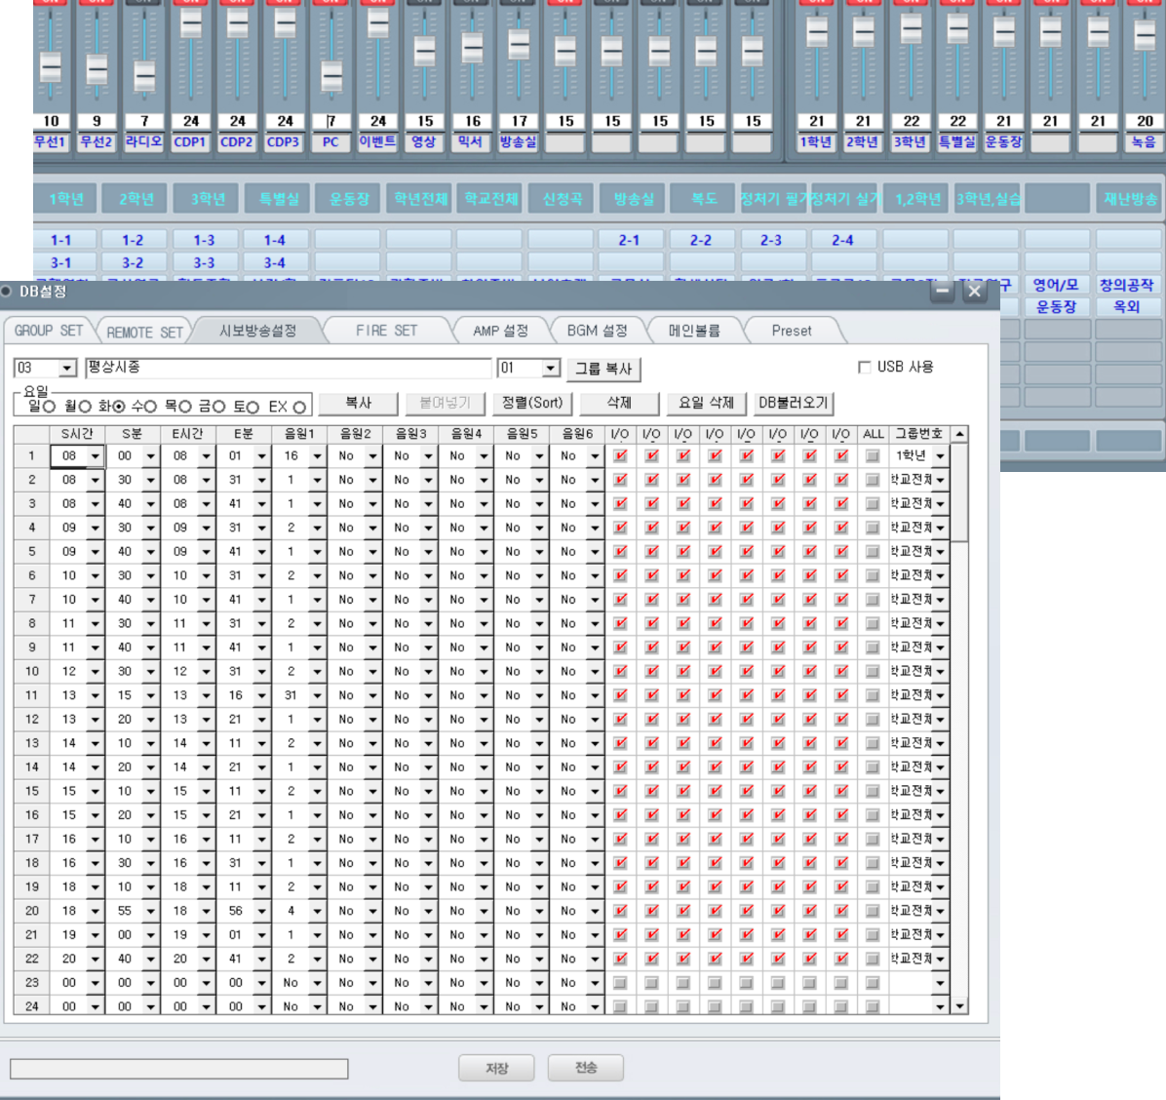This screenshot has width=1166, height=1100.
Task: Click the 신청곡 group button
Action: coord(563,199)
